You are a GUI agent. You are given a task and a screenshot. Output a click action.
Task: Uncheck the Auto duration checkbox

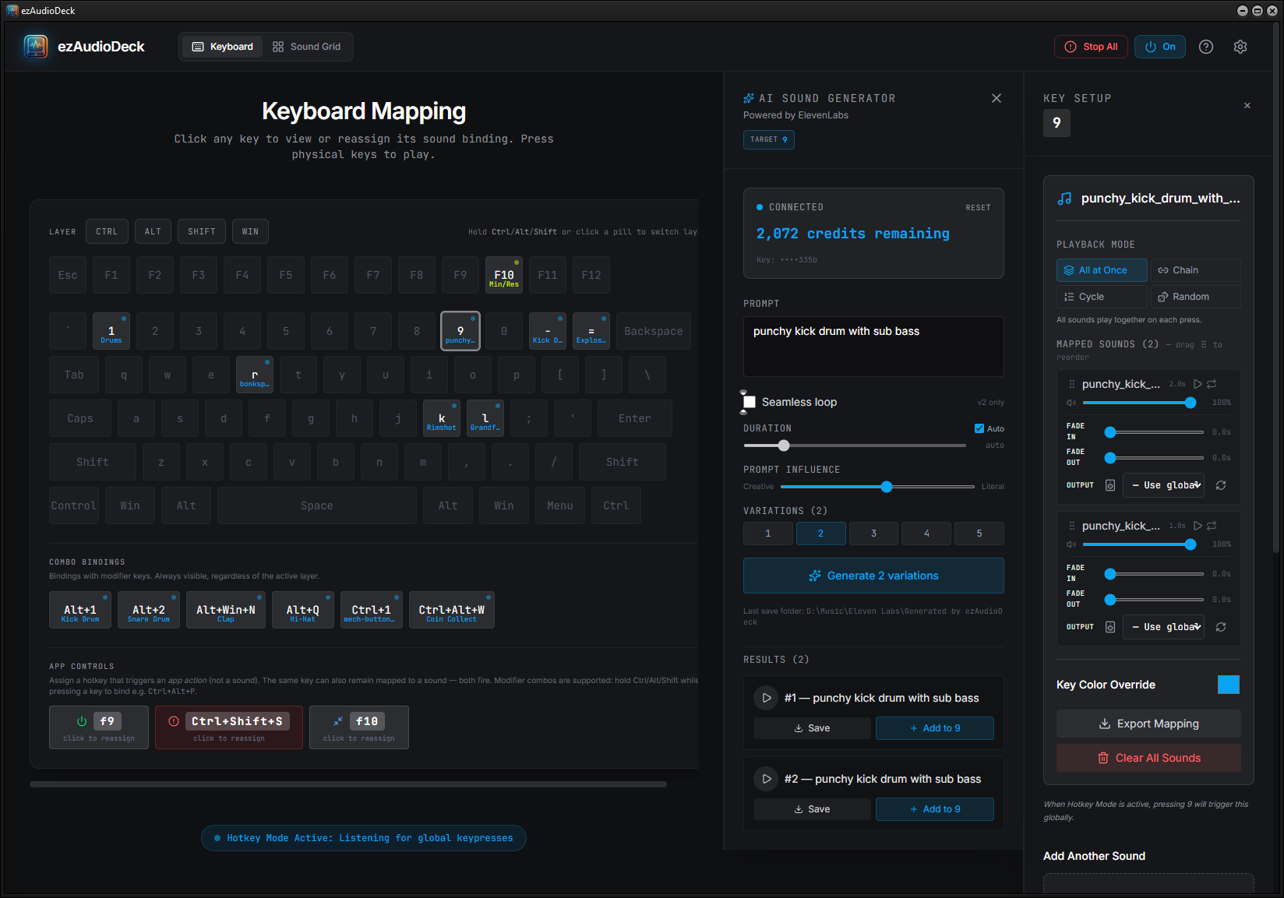[979, 428]
